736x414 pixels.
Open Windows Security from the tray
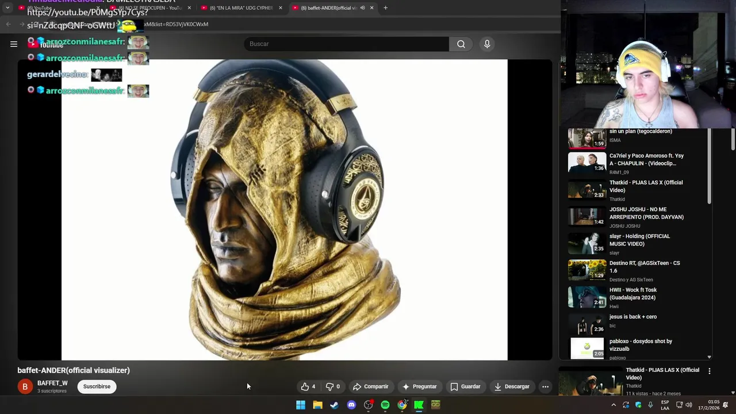click(638, 405)
